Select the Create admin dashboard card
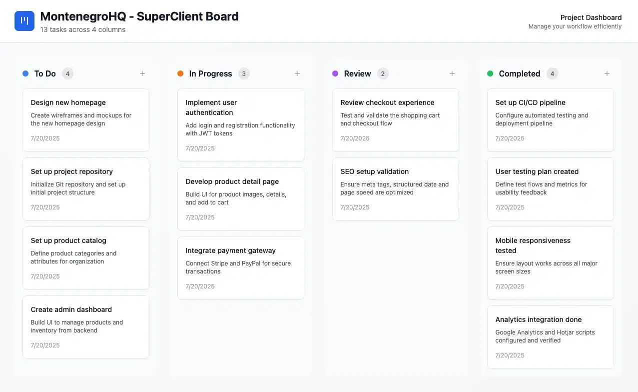 (x=86, y=327)
